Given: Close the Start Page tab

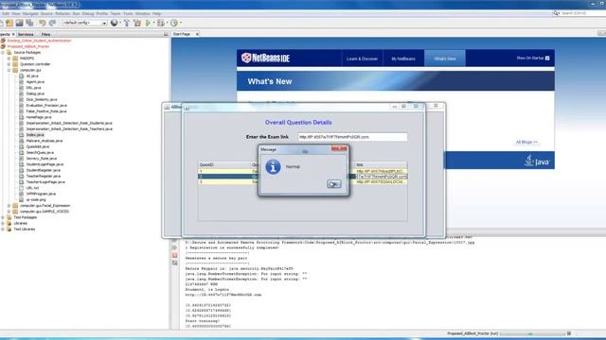Looking at the screenshot, I should coord(197,34).
